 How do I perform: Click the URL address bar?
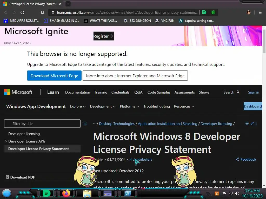pyautogui.click(x=127, y=12)
